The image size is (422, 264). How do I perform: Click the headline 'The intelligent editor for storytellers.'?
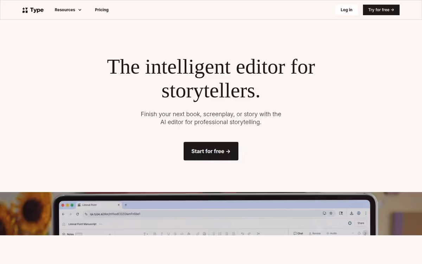pyautogui.click(x=211, y=78)
